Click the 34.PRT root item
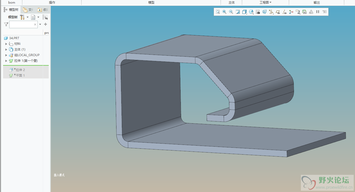Screen dimensions: 355x192 (x=14, y=38)
